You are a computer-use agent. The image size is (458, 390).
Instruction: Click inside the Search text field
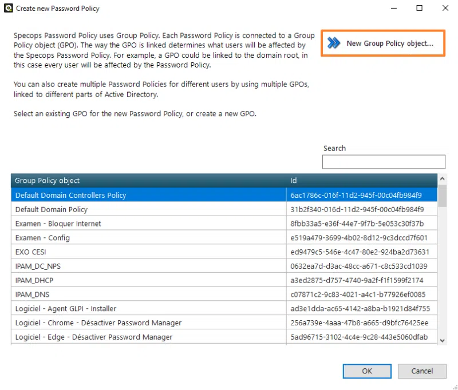(383, 162)
